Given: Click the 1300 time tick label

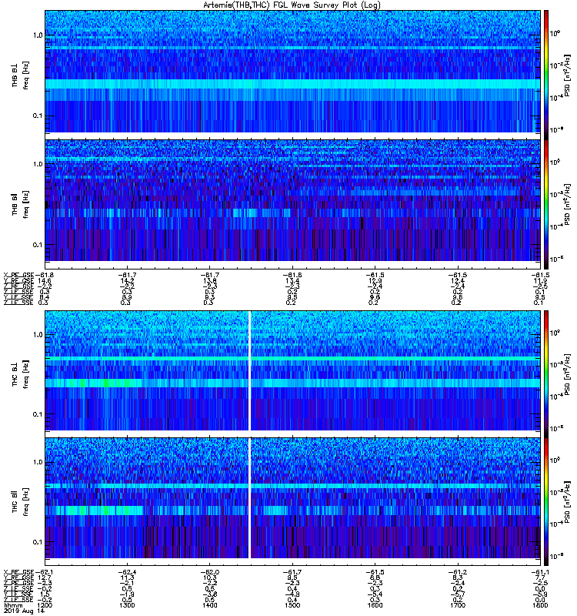Looking at the screenshot, I should pos(127,605).
